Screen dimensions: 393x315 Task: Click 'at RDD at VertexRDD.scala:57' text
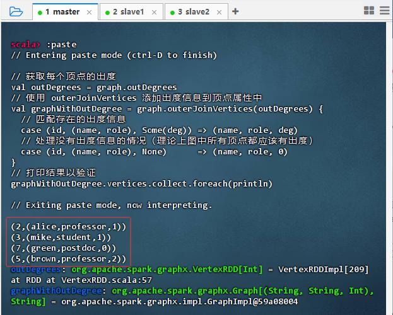coord(81,280)
